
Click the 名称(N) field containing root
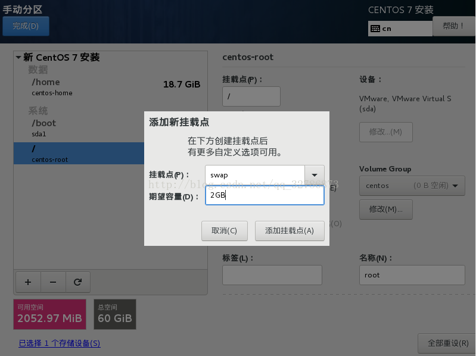click(x=412, y=275)
